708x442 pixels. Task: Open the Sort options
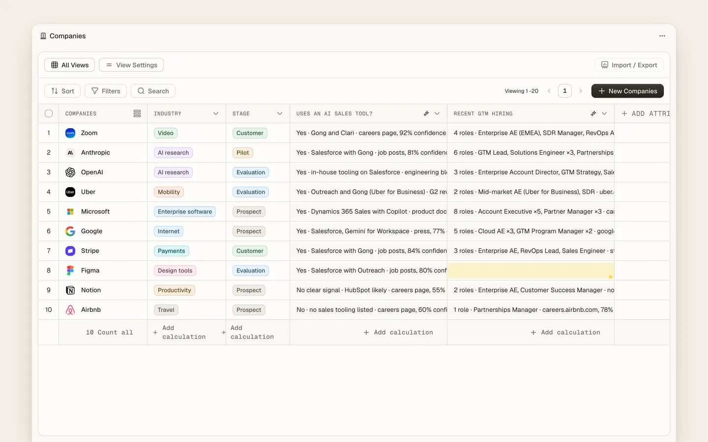tap(62, 91)
